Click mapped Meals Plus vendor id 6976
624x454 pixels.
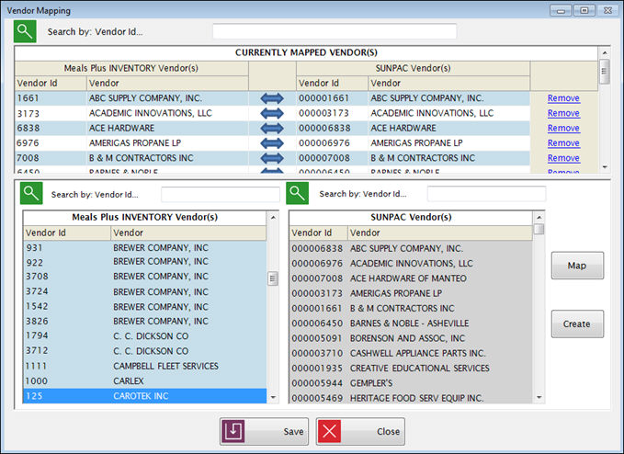[x=28, y=143]
